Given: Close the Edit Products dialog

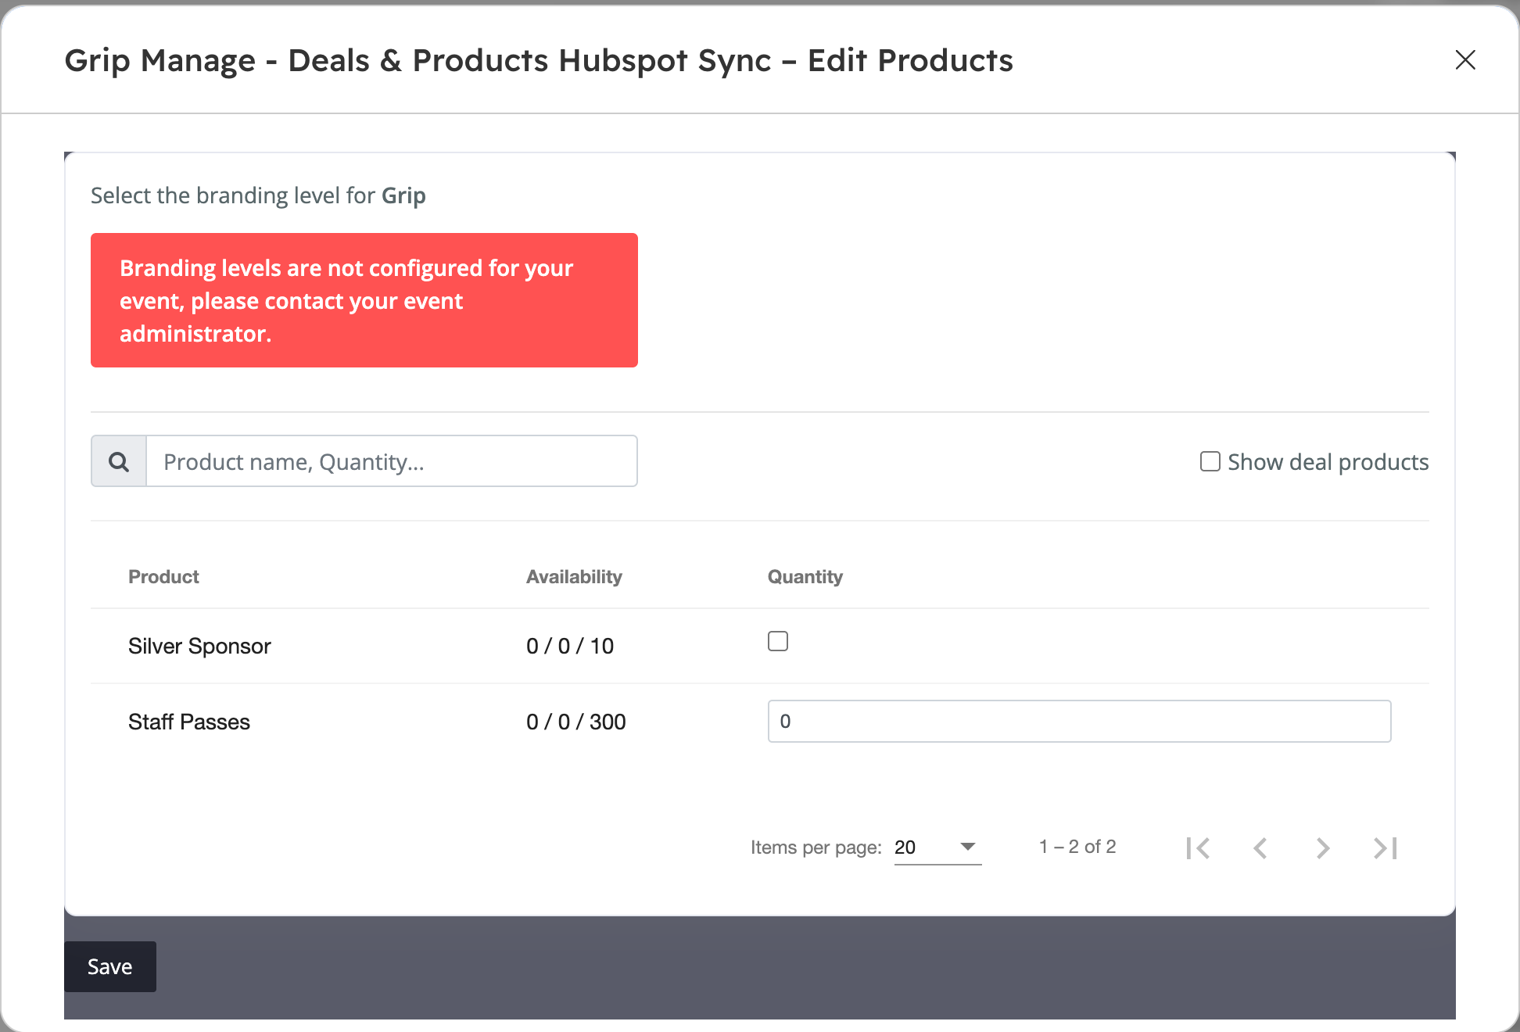Looking at the screenshot, I should click(x=1465, y=59).
